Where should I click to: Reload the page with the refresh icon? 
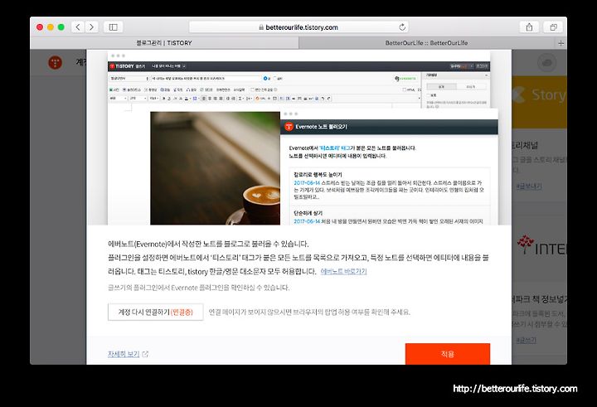[x=402, y=27]
